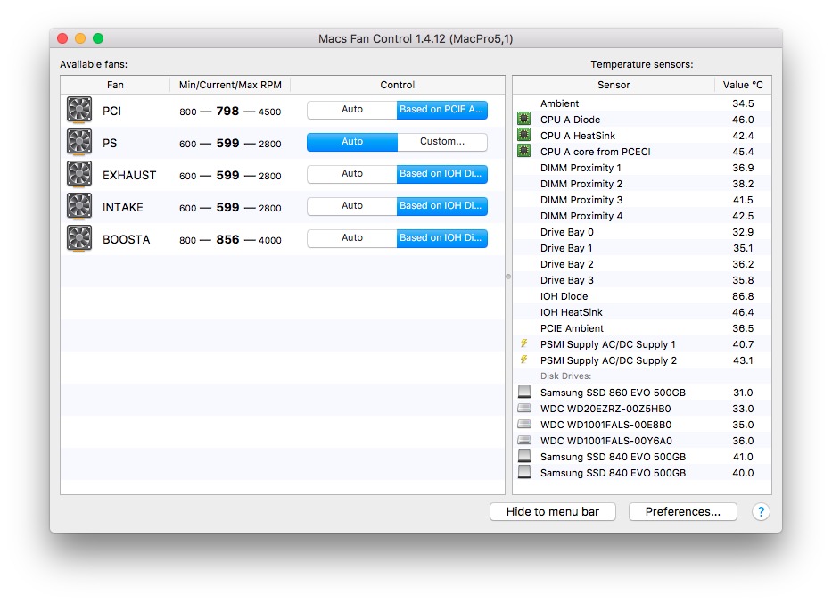This screenshot has width=832, height=604.
Task: Click the WDC WD20EZRZ-00Z5HB0 drive icon
Action: click(524, 408)
